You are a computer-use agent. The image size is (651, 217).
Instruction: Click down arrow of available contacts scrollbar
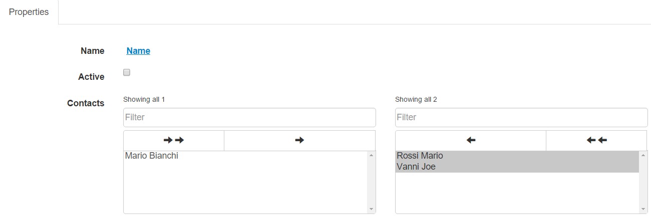(371, 209)
